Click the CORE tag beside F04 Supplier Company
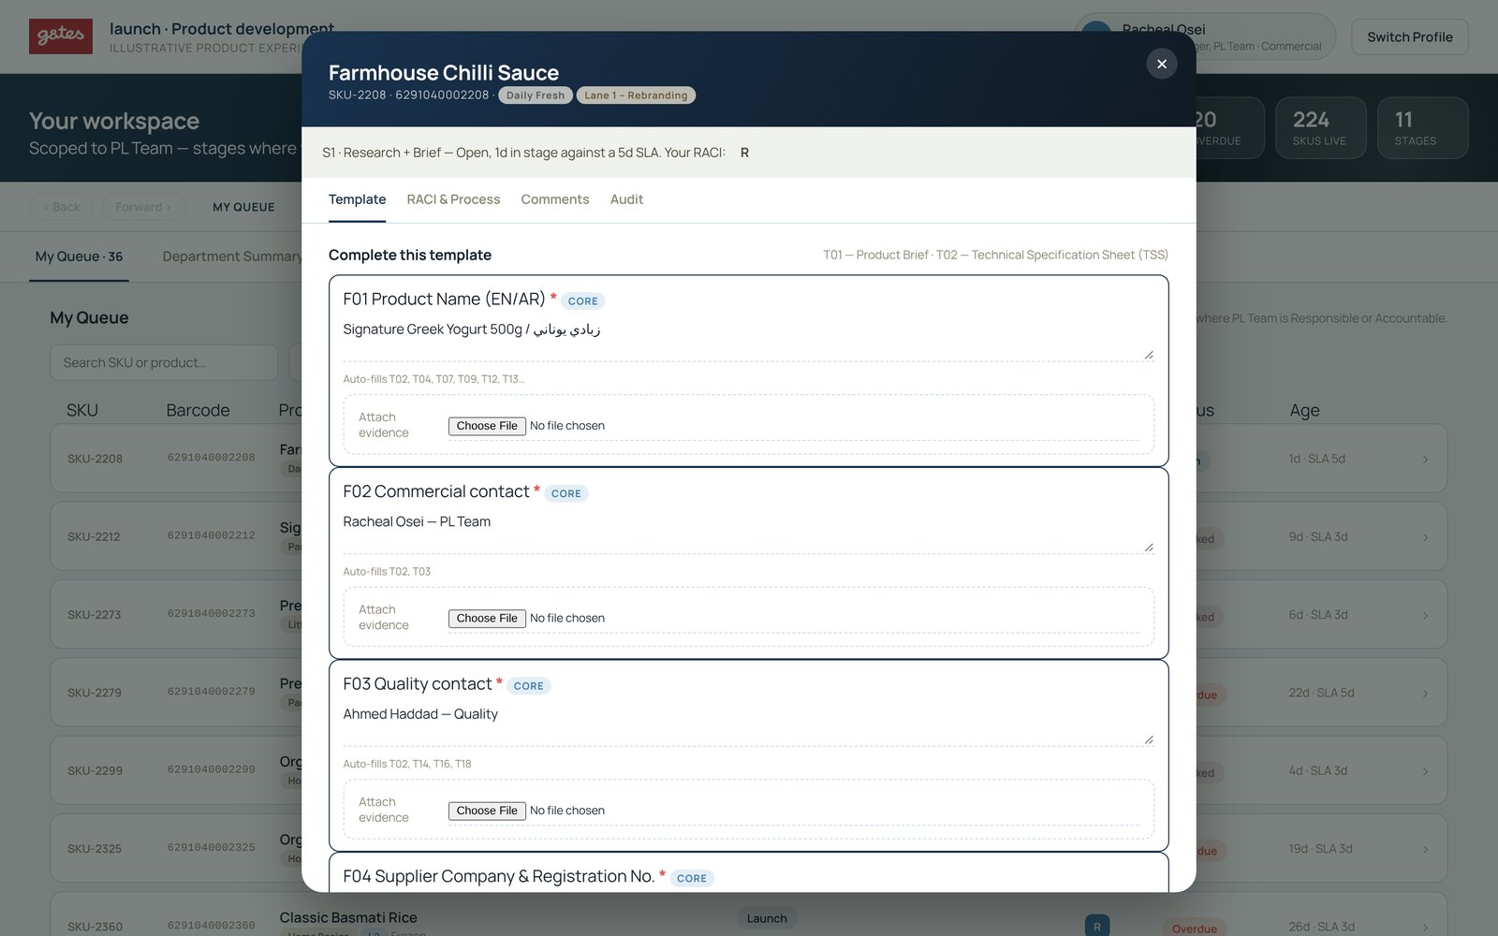This screenshot has height=936, width=1498. tap(691, 879)
